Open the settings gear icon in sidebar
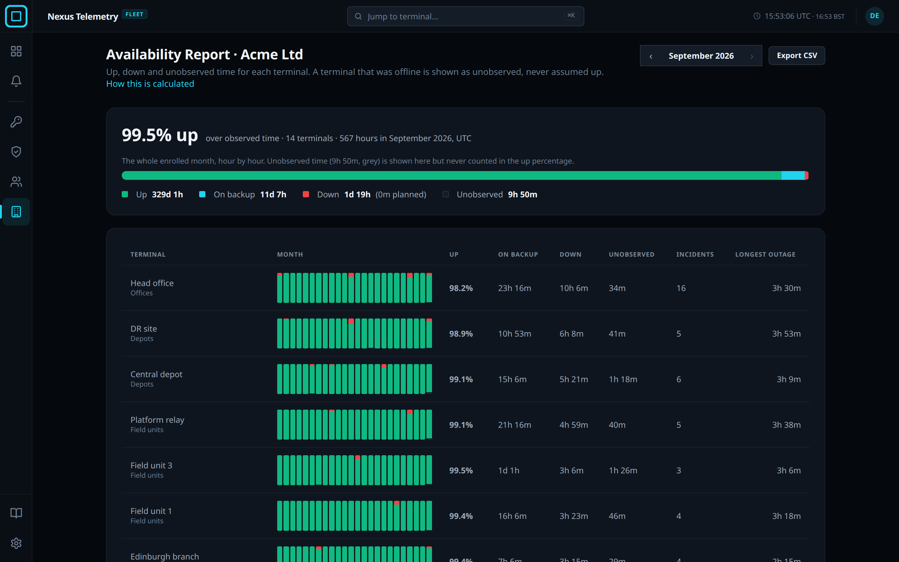 [x=16, y=543]
